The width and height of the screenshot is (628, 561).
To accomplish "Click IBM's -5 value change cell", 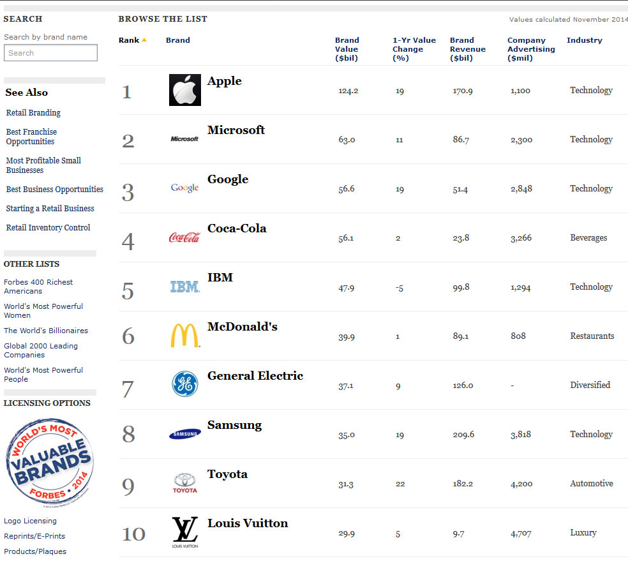I will [x=400, y=288].
